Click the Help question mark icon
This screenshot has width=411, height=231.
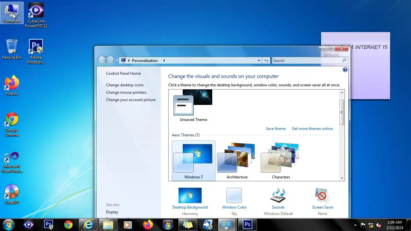click(x=345, y=70)
